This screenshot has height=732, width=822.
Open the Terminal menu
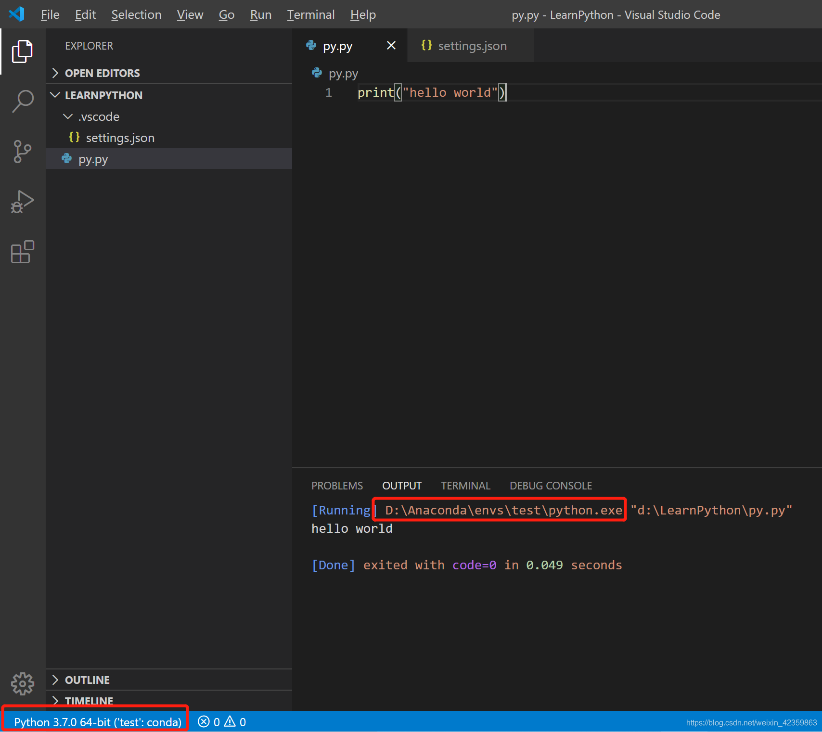(311, 15)
